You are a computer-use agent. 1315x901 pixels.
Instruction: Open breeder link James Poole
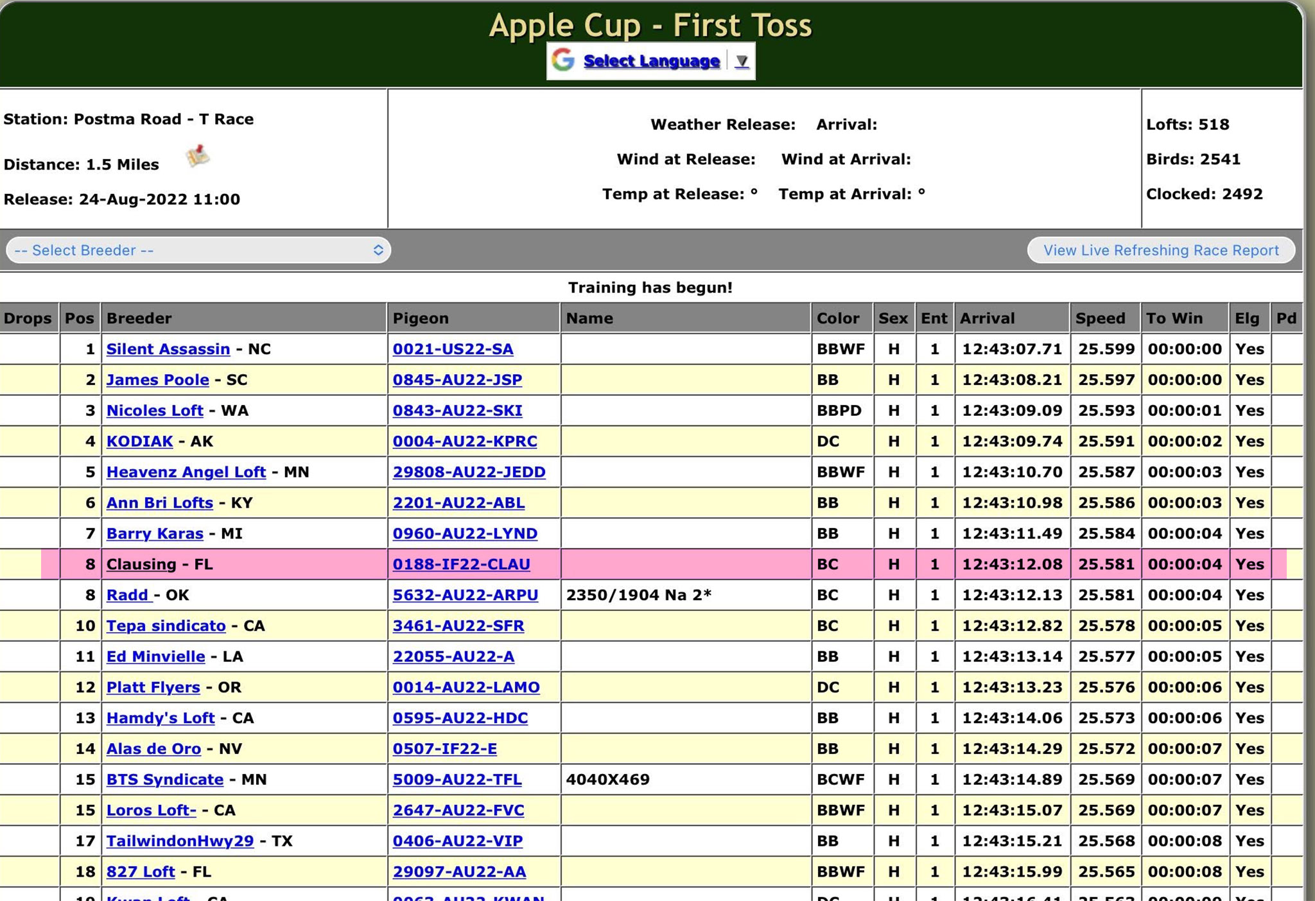158,380
